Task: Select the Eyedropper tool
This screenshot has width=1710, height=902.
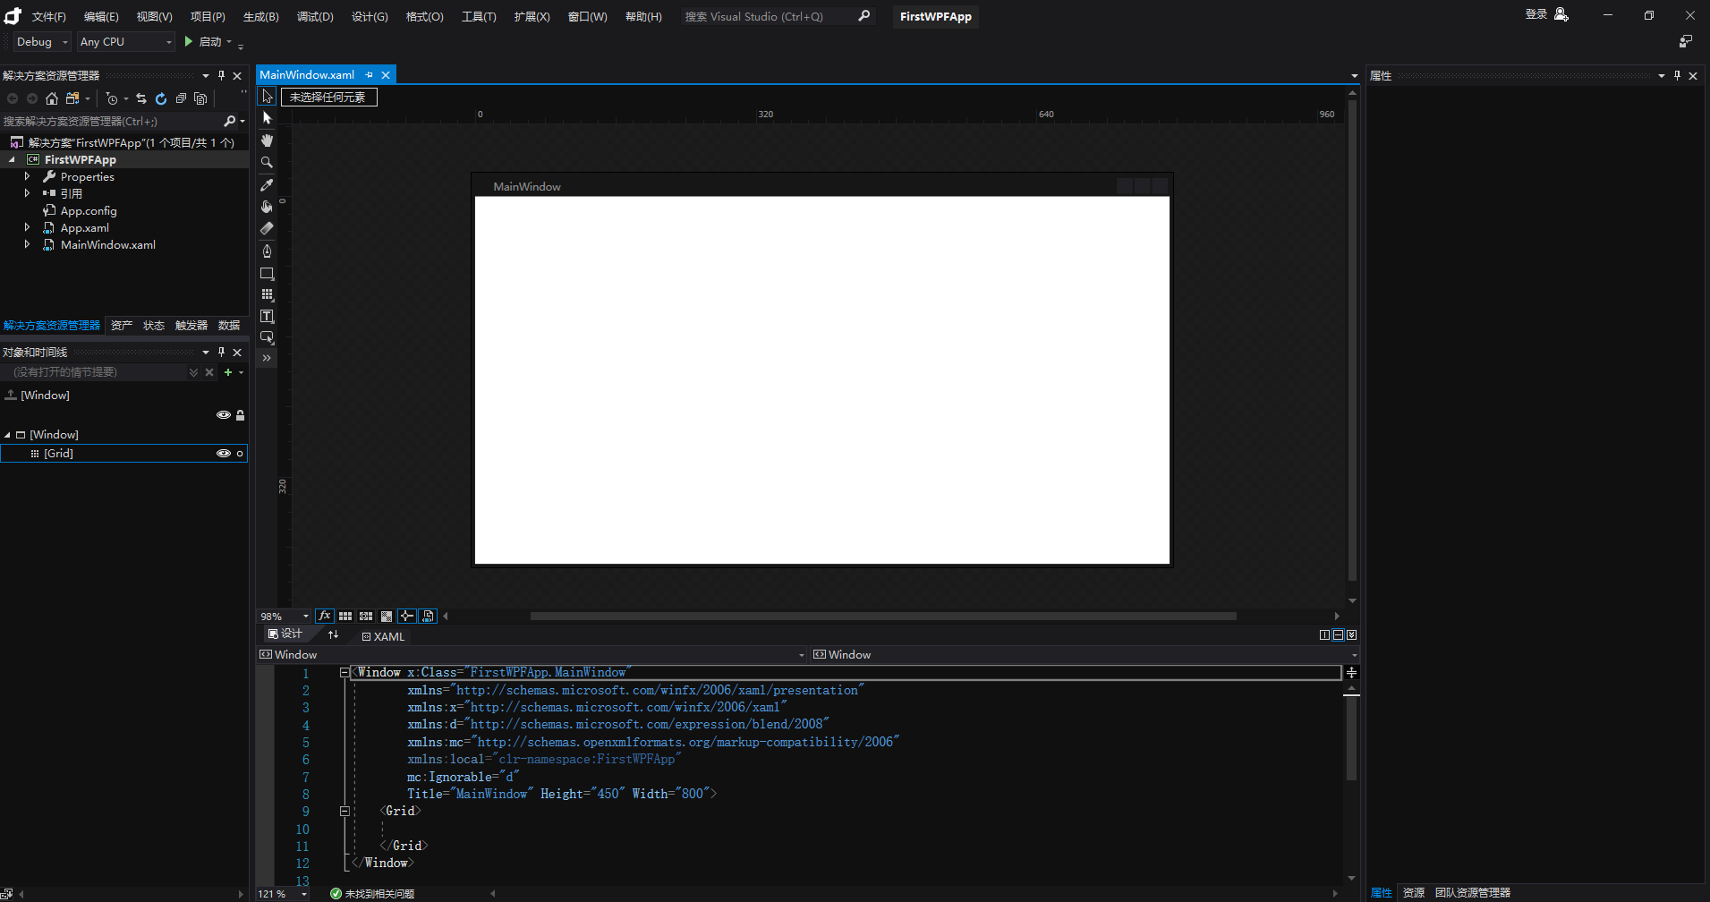Action: 267,185
